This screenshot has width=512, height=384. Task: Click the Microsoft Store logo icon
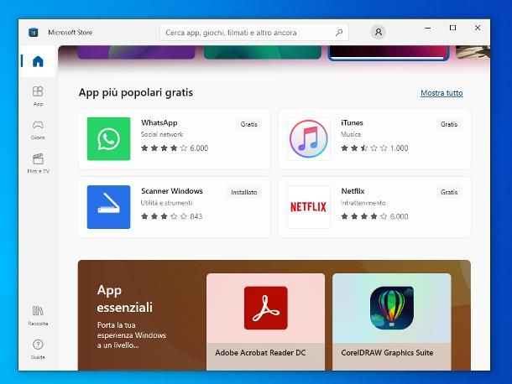(x=34, y=33)
